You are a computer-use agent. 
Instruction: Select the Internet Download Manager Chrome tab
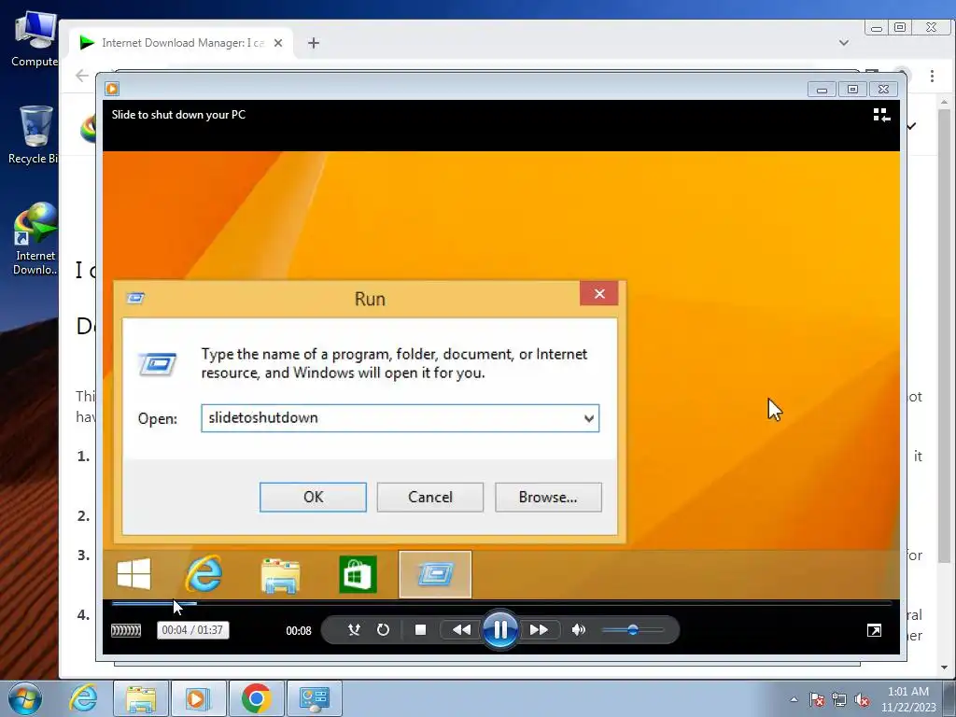click(181, 43)
